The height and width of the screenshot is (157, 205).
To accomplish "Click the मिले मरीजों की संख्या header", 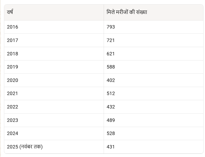I will (127, 12).
